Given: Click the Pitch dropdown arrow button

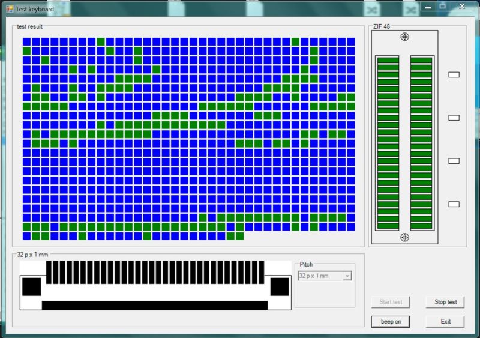Looking at the screenshot, I should click(x=347, y=276).
